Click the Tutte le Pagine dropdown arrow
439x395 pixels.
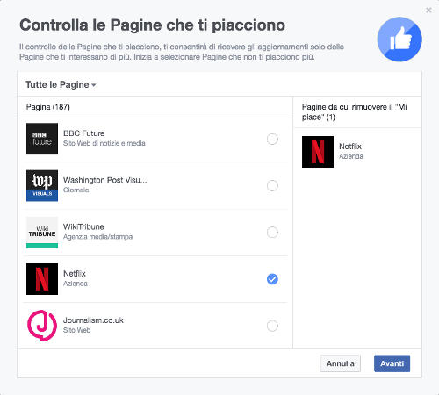tap(94, 85)
